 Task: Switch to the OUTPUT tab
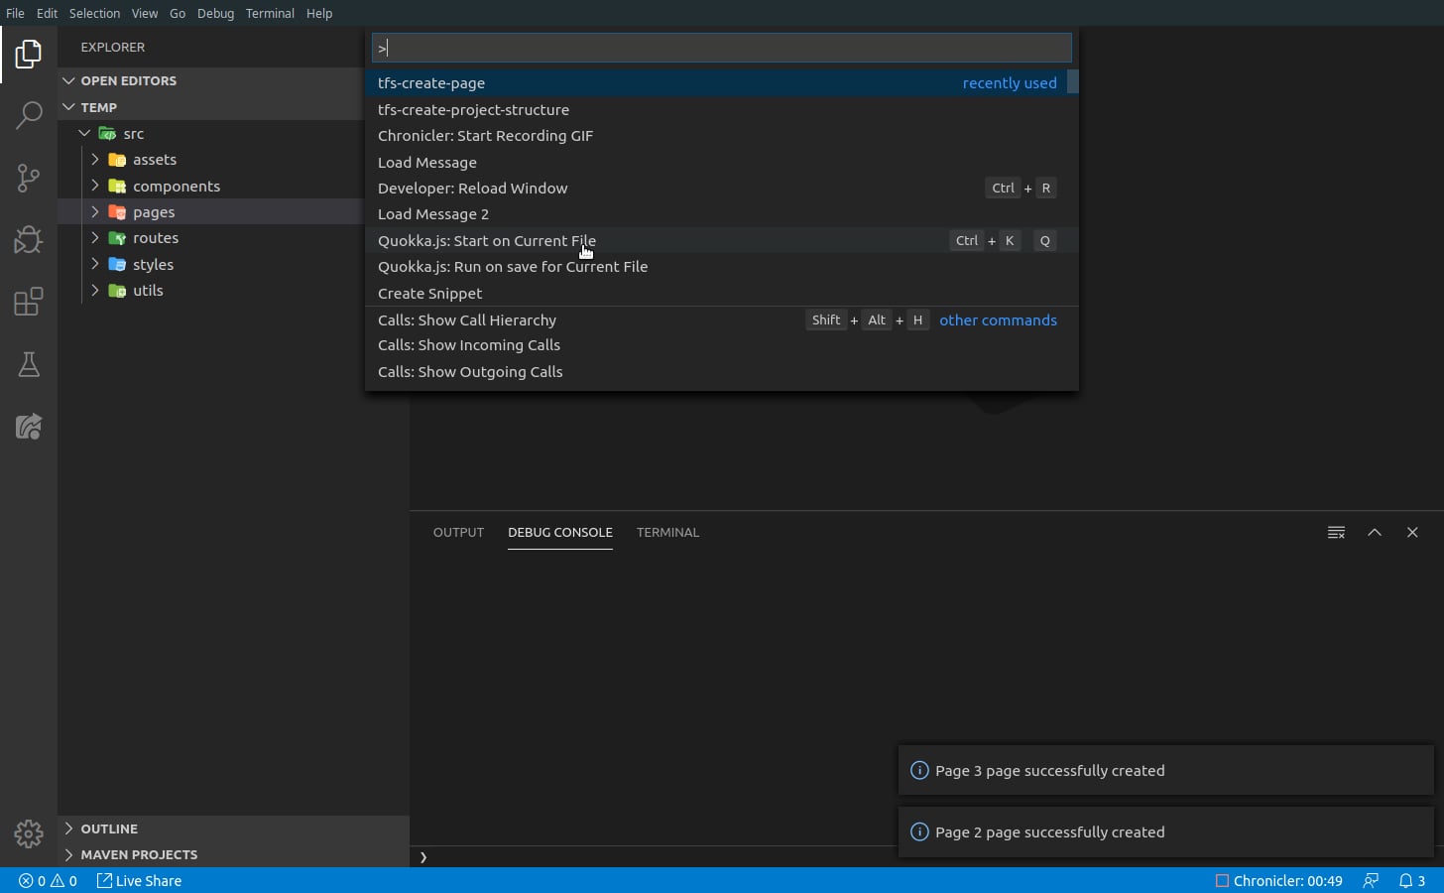pyautogui.click(x=458, y=533)
